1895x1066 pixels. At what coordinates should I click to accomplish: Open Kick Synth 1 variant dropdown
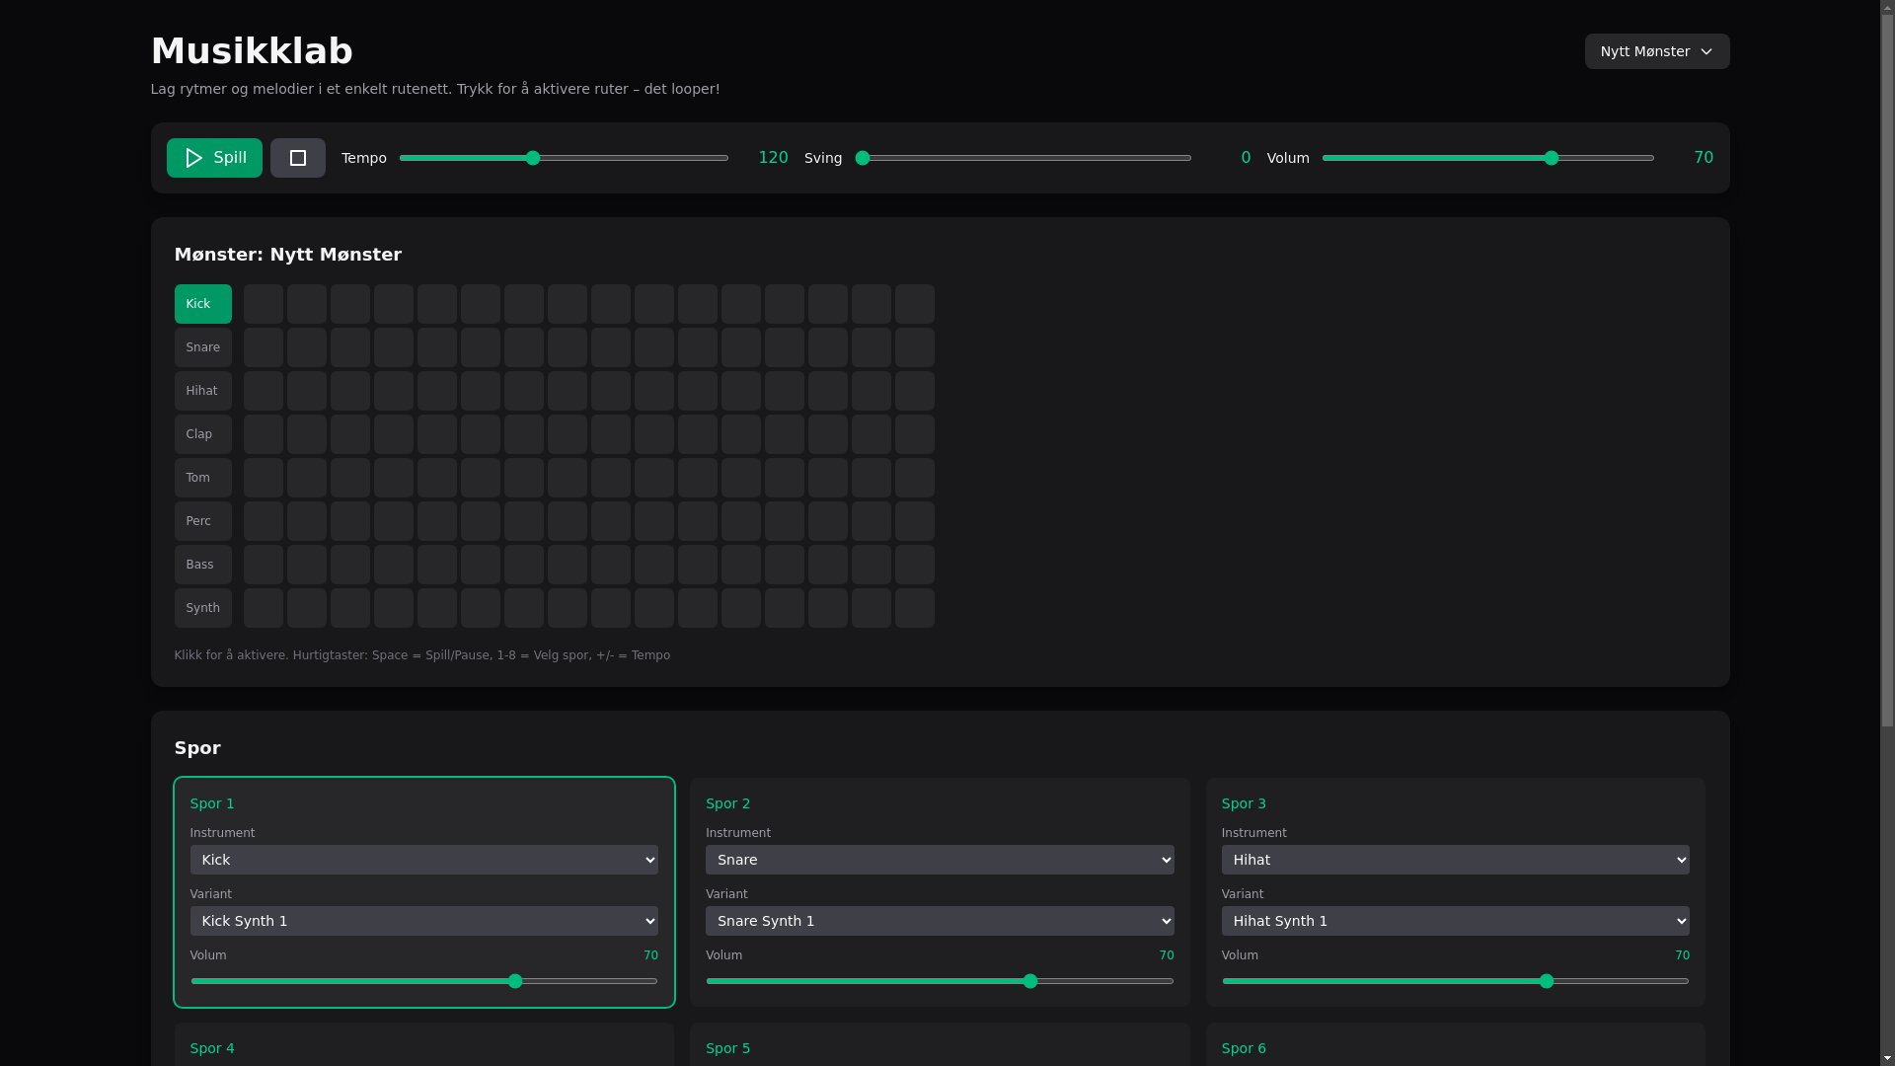pos(422,921)
